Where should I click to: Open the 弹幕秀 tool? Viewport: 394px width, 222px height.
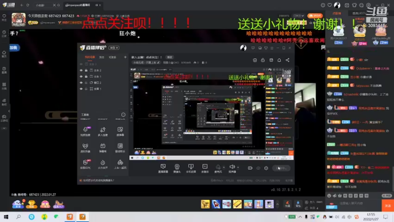click(102, 148)
